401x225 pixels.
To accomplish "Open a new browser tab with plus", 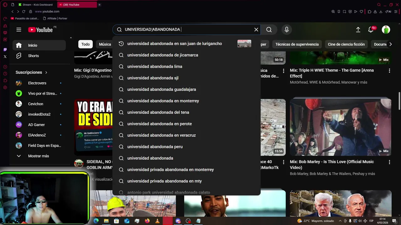I will (99, 5).
